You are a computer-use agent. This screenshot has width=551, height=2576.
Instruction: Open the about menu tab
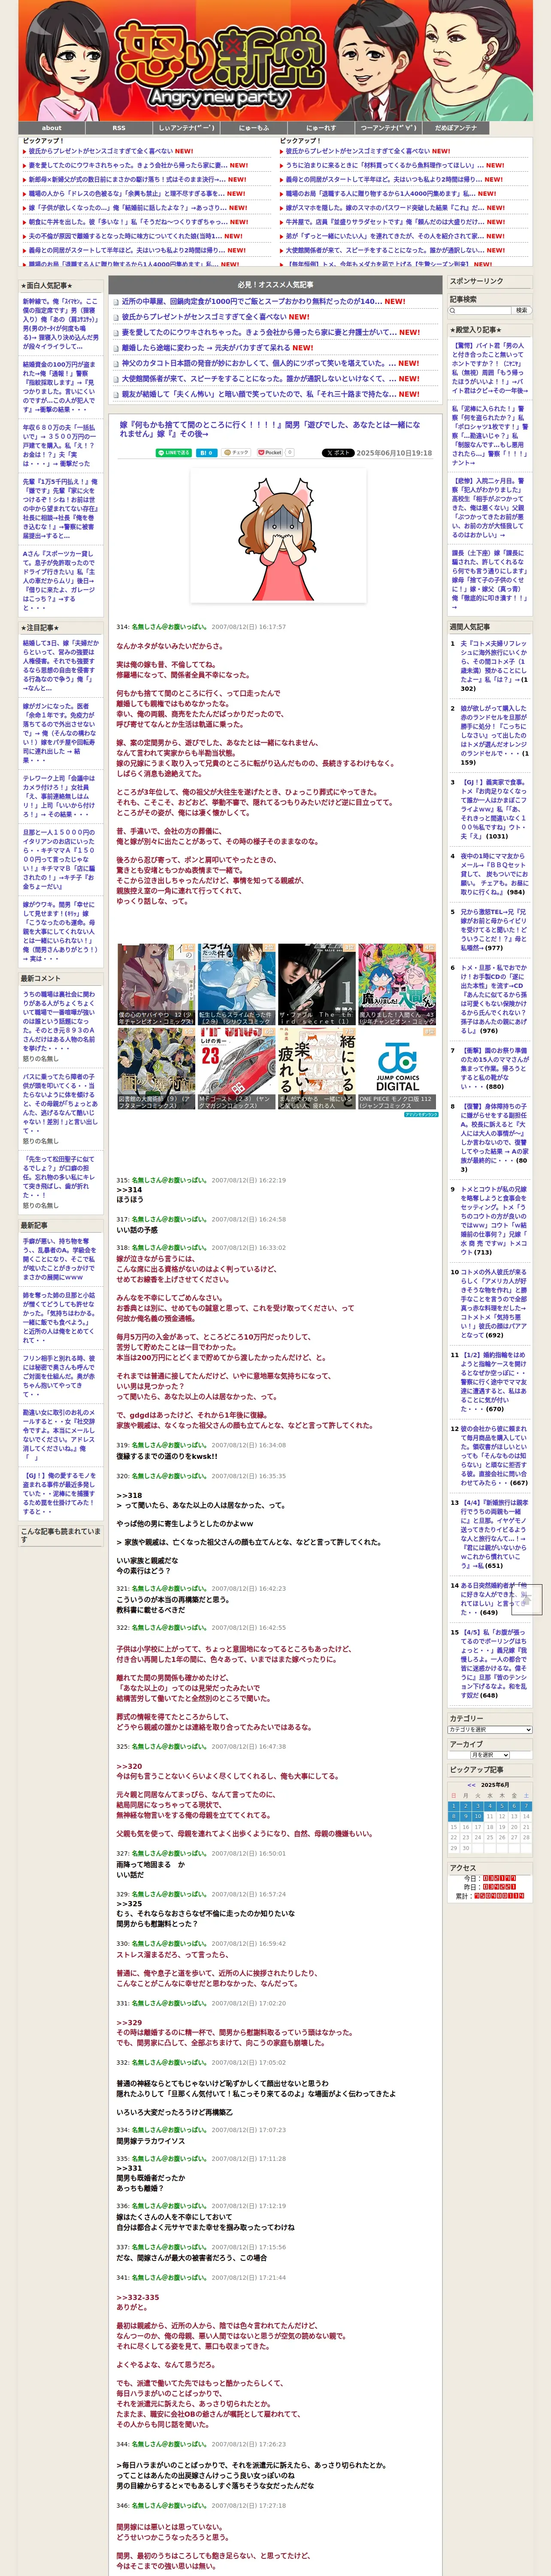(51, 128)
